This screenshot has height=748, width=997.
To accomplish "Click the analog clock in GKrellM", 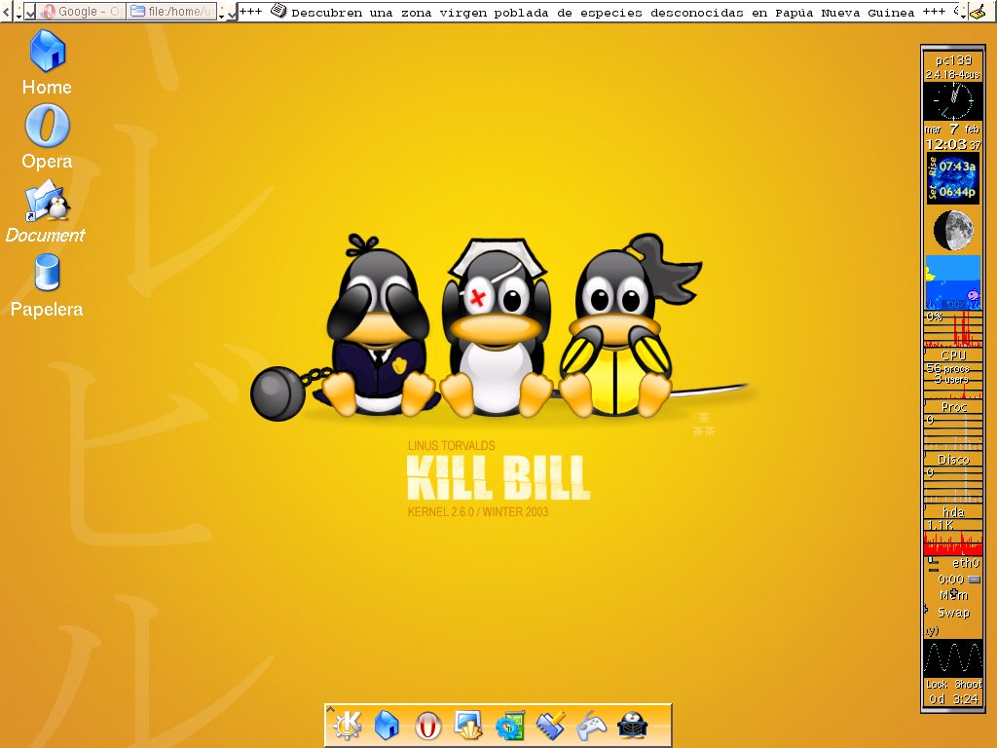I will (x=952, y=101).
